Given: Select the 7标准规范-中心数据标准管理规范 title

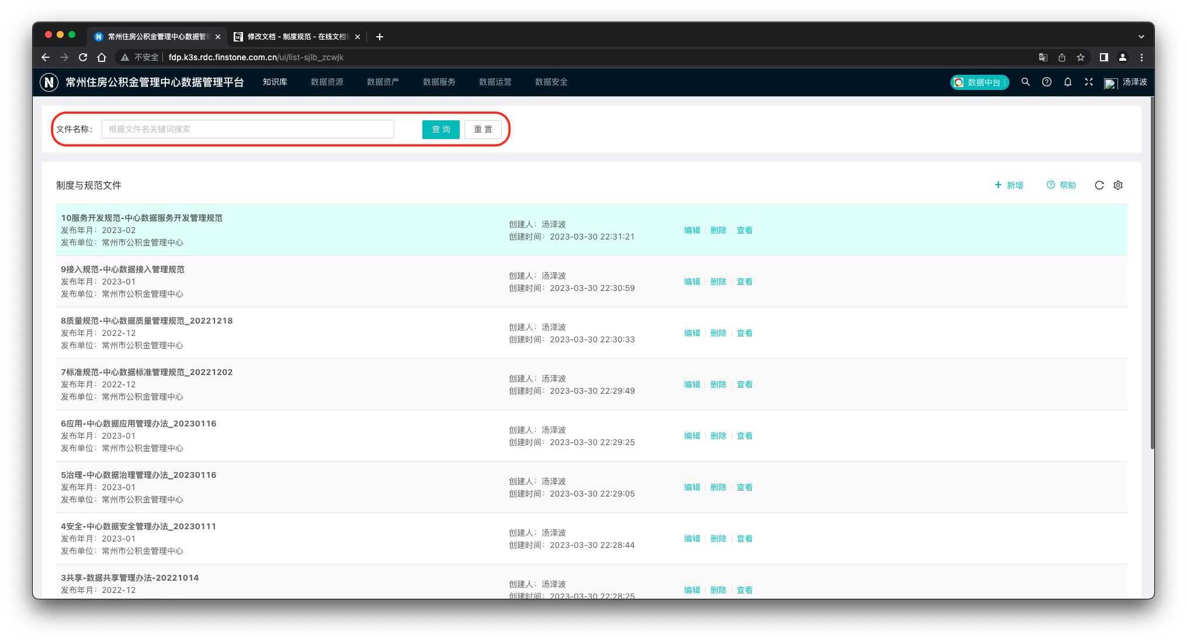Looking at the screenshot, I should click(x=147, y=372).
